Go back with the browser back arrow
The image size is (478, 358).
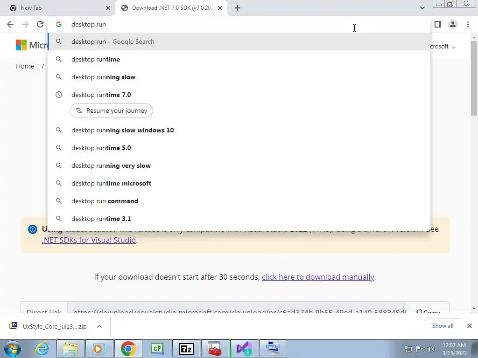(10, 24)
